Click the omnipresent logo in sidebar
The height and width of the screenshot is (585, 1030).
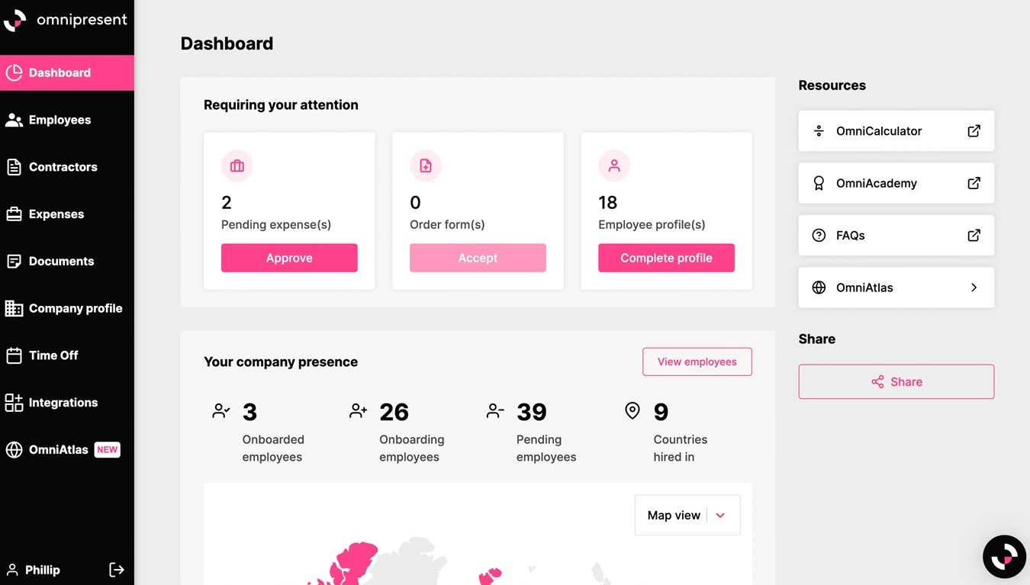[14, 21]
